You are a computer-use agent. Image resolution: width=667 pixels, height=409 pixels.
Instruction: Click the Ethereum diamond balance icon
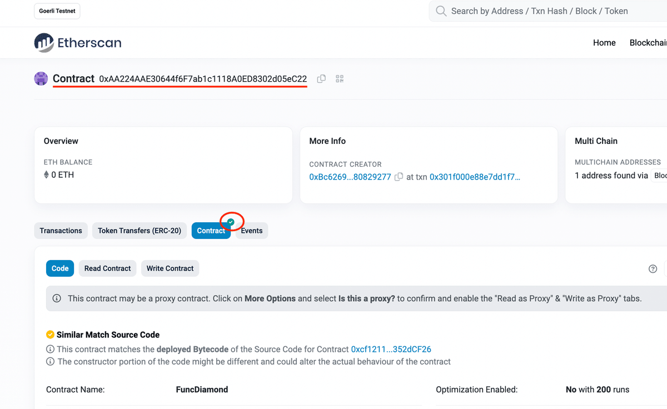coord(47,175)
